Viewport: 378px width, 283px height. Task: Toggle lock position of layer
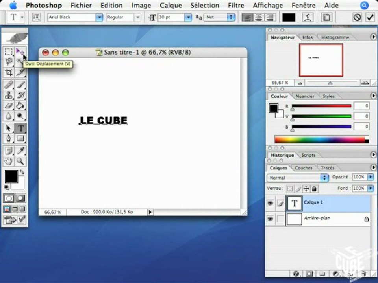tap(306, 189)
